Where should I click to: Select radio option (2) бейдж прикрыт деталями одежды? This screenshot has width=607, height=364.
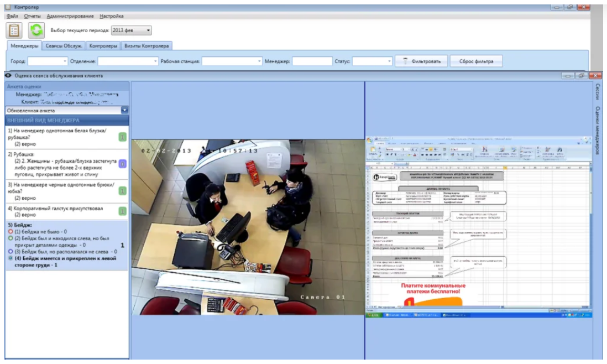coord(11,238)
